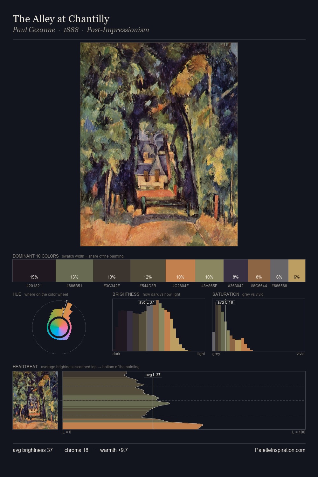
Task: Click the 'L = 100' axis label
Action: click(299, 432)
